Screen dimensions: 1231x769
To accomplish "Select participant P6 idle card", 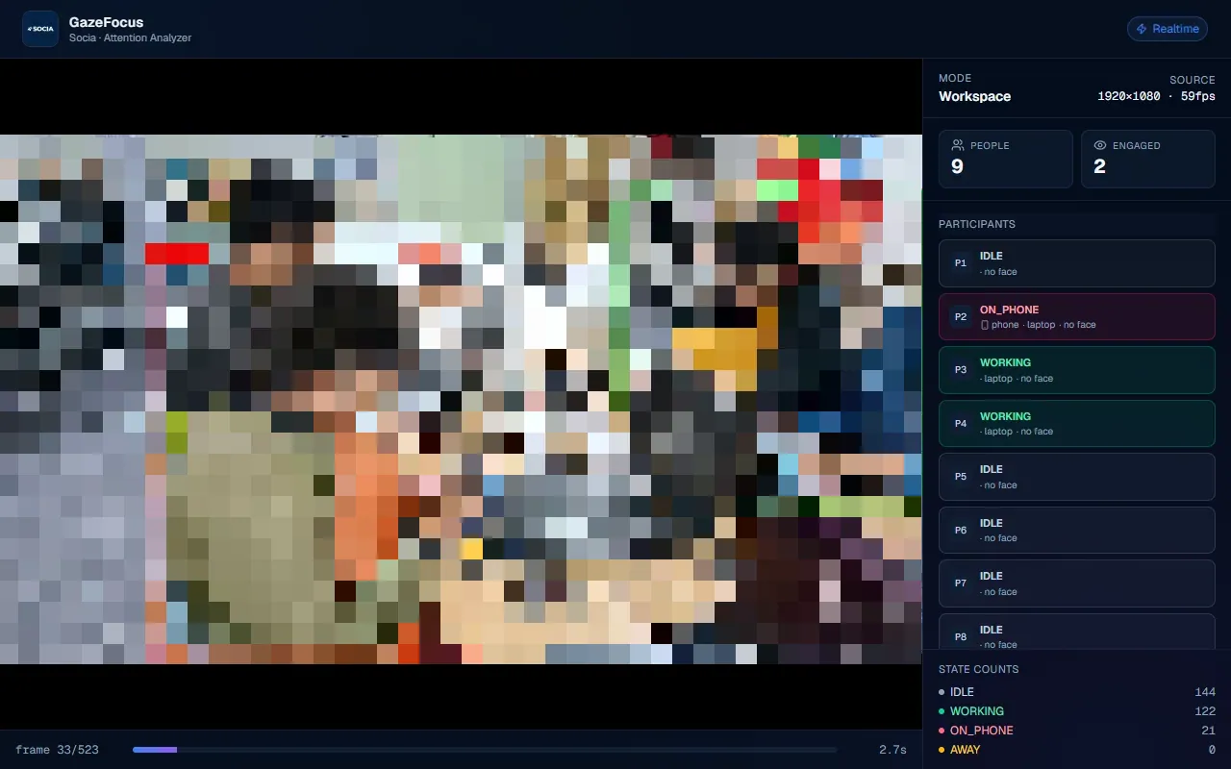I will 1076,530.
